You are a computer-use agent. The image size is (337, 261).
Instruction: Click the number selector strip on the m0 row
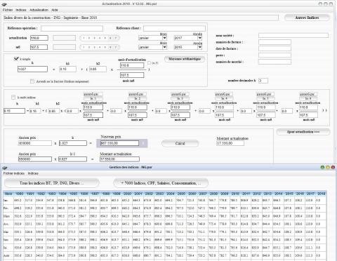[x=100, y=47]
